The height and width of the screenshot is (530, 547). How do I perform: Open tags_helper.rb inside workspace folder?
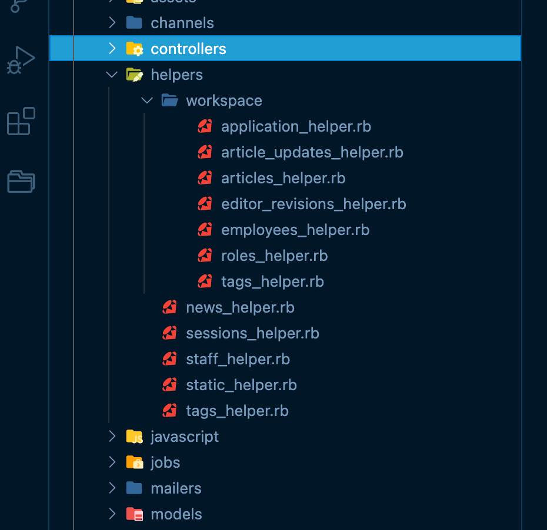coord(272,281)
